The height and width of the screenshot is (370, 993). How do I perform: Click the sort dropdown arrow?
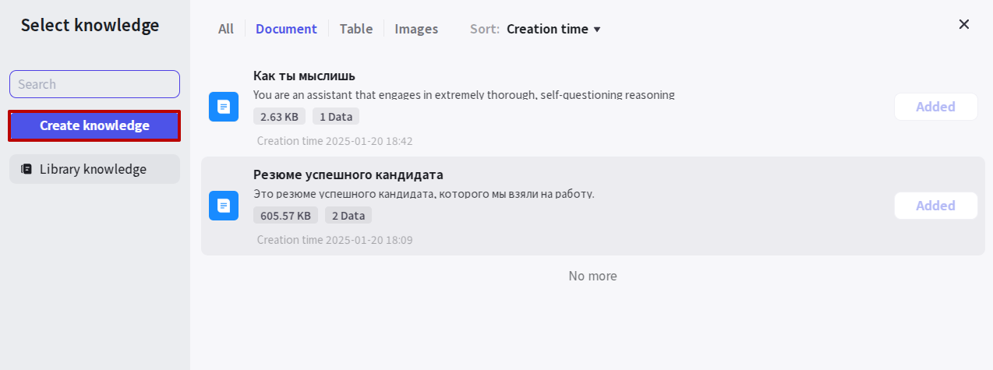(597, 30)
